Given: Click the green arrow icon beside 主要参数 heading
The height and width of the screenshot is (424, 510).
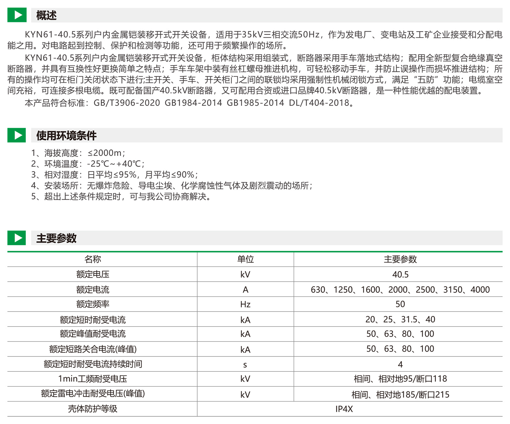Looking at the screenshot, I should [x=17, y=238].
